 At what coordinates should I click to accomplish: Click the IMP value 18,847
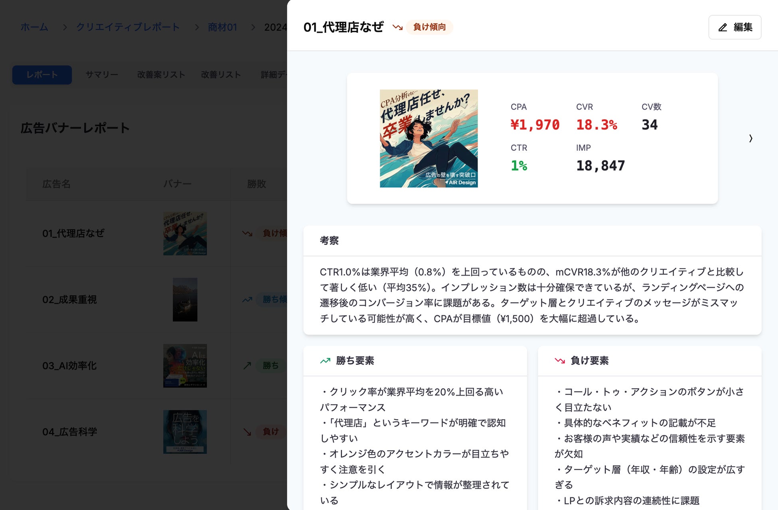600,165
